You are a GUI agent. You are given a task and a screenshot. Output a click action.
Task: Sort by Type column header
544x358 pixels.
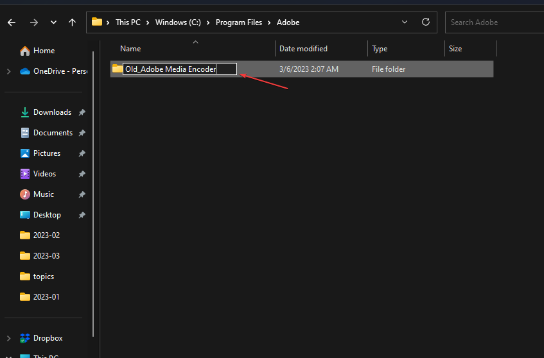point(380,49)
